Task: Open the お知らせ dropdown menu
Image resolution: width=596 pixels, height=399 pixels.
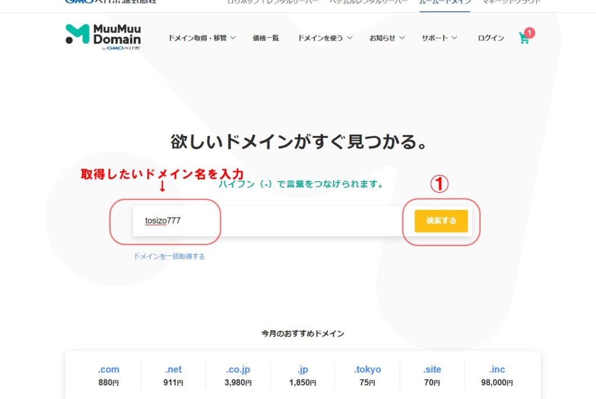Action: [386, 38]
